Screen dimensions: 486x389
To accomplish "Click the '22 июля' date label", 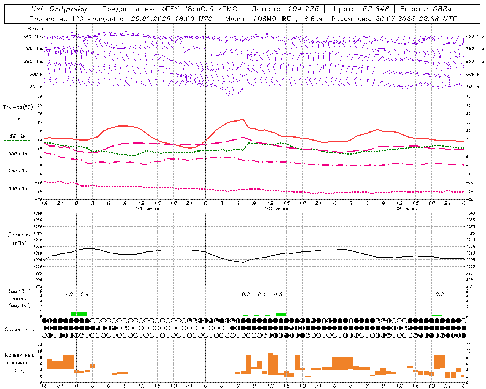I will pyautogui.click(x=277, y=209).
